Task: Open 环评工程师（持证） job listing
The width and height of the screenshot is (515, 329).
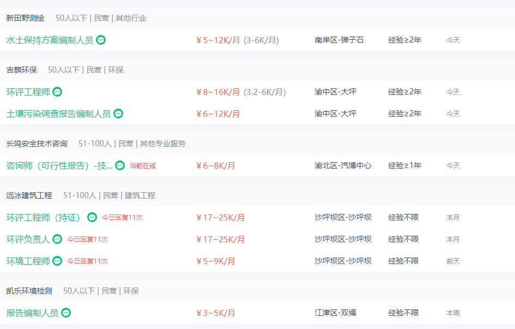Action: tap(44, 217)
